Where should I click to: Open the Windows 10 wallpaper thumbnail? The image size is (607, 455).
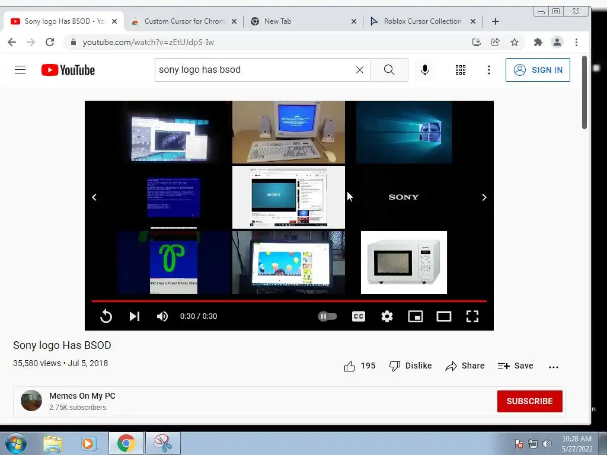pos(404,132)
